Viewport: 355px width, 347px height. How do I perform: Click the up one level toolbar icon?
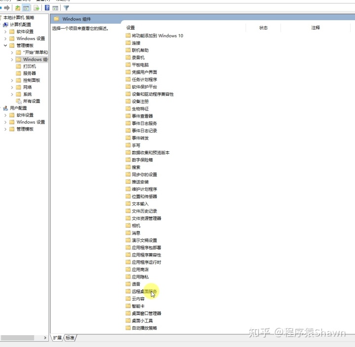(x=18, y=8)
